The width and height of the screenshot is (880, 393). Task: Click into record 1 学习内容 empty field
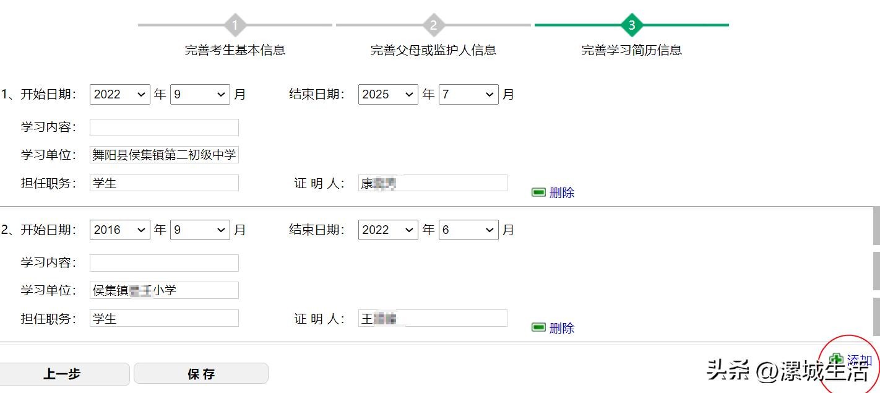tap(164, 127)
